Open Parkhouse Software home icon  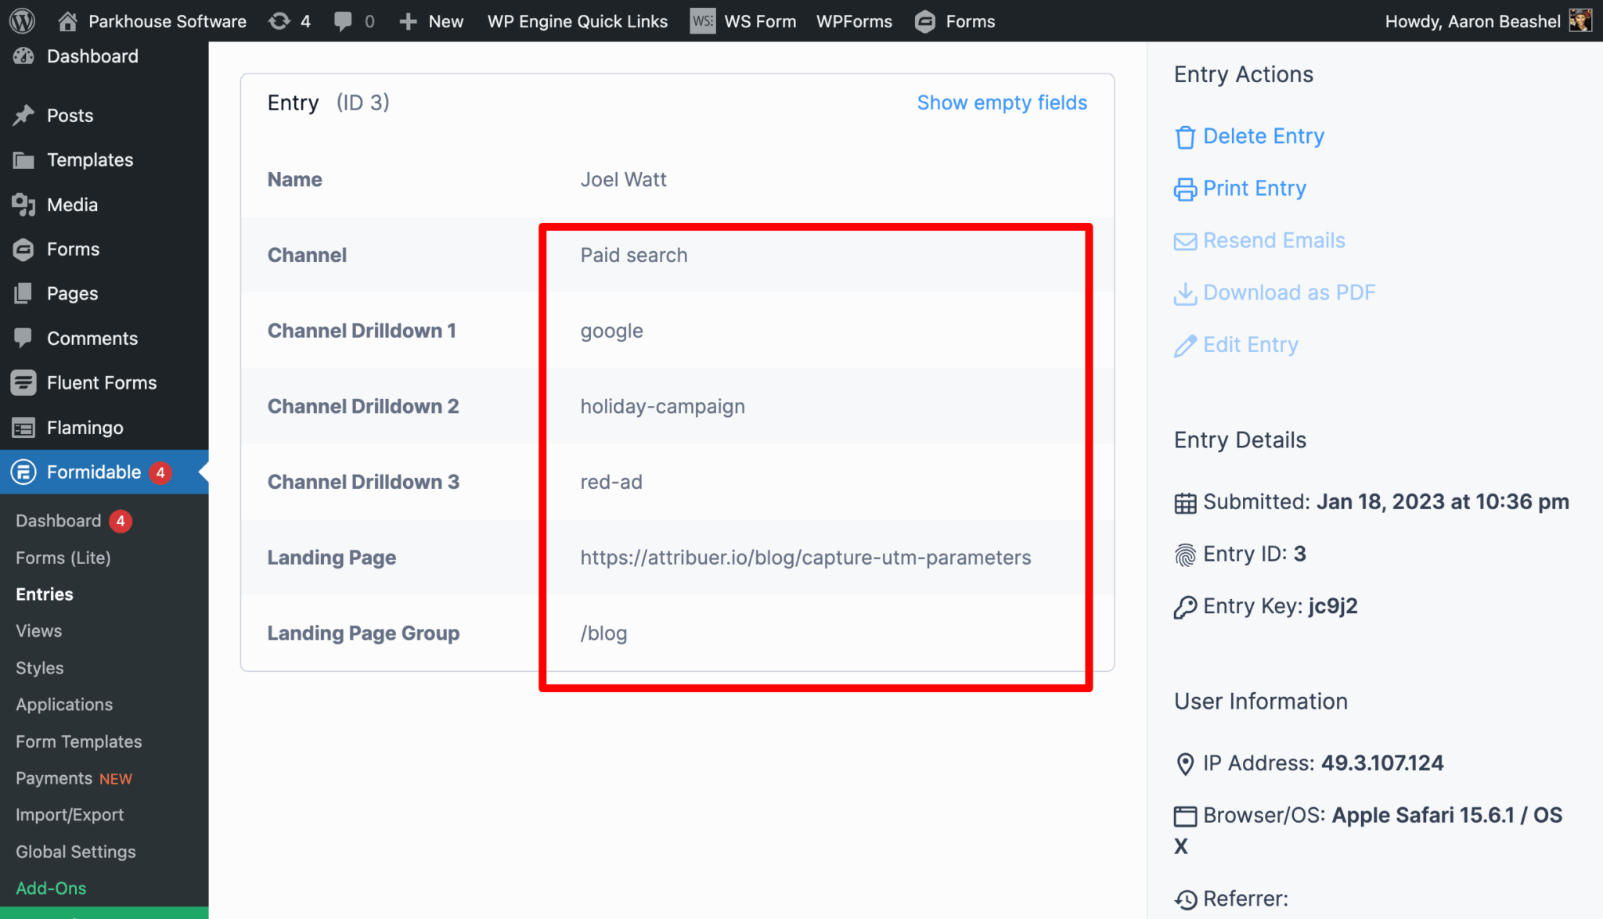coord(68,21)
